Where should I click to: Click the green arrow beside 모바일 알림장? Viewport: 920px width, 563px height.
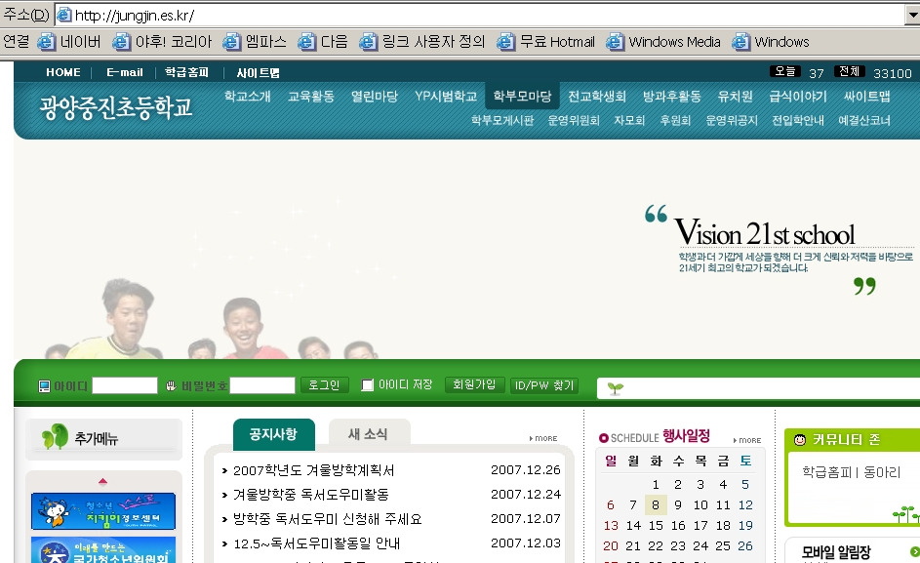tap(915, 551)
